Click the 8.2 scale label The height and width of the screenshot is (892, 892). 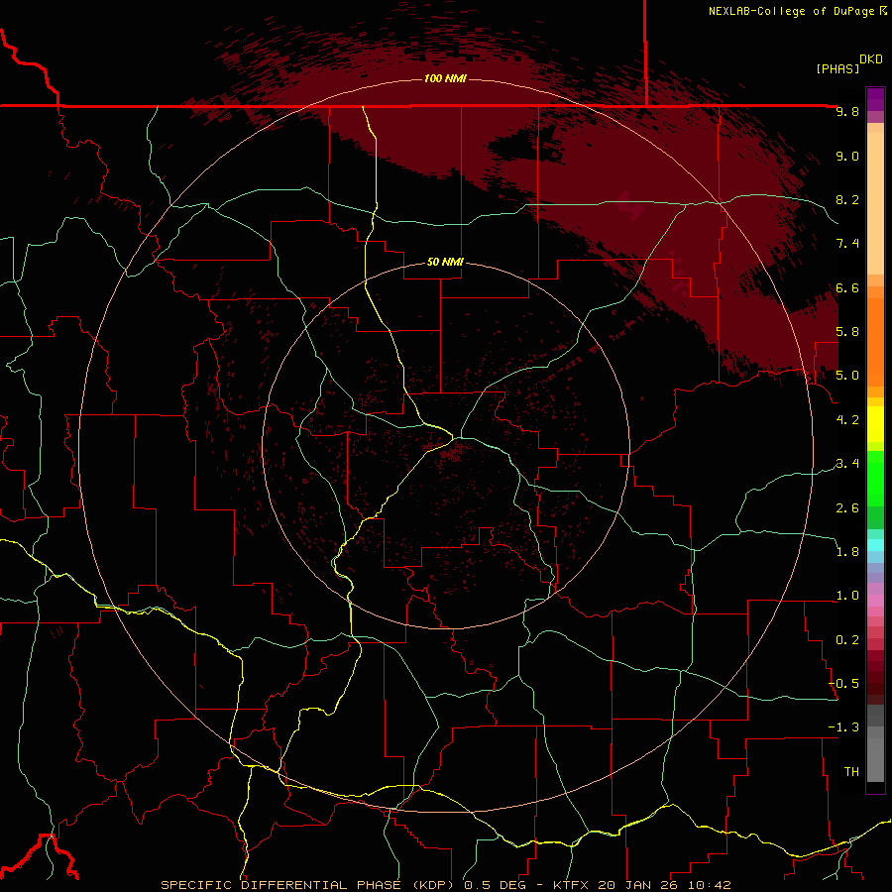[x=847, y=200]
